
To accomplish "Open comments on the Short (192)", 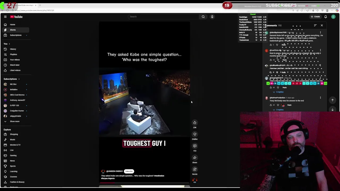I will coord(195,146).
